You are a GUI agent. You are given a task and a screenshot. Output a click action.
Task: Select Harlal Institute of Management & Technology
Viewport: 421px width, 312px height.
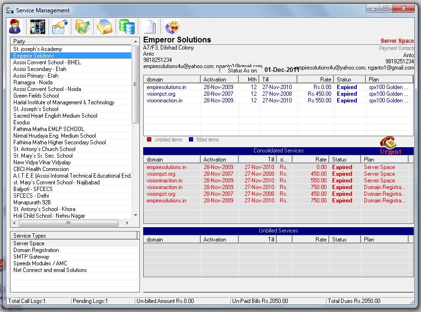coord(71,102)
